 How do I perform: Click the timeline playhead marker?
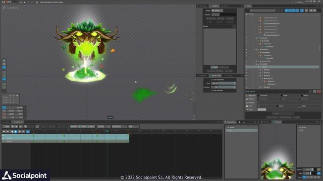click(x=107, y=132)
